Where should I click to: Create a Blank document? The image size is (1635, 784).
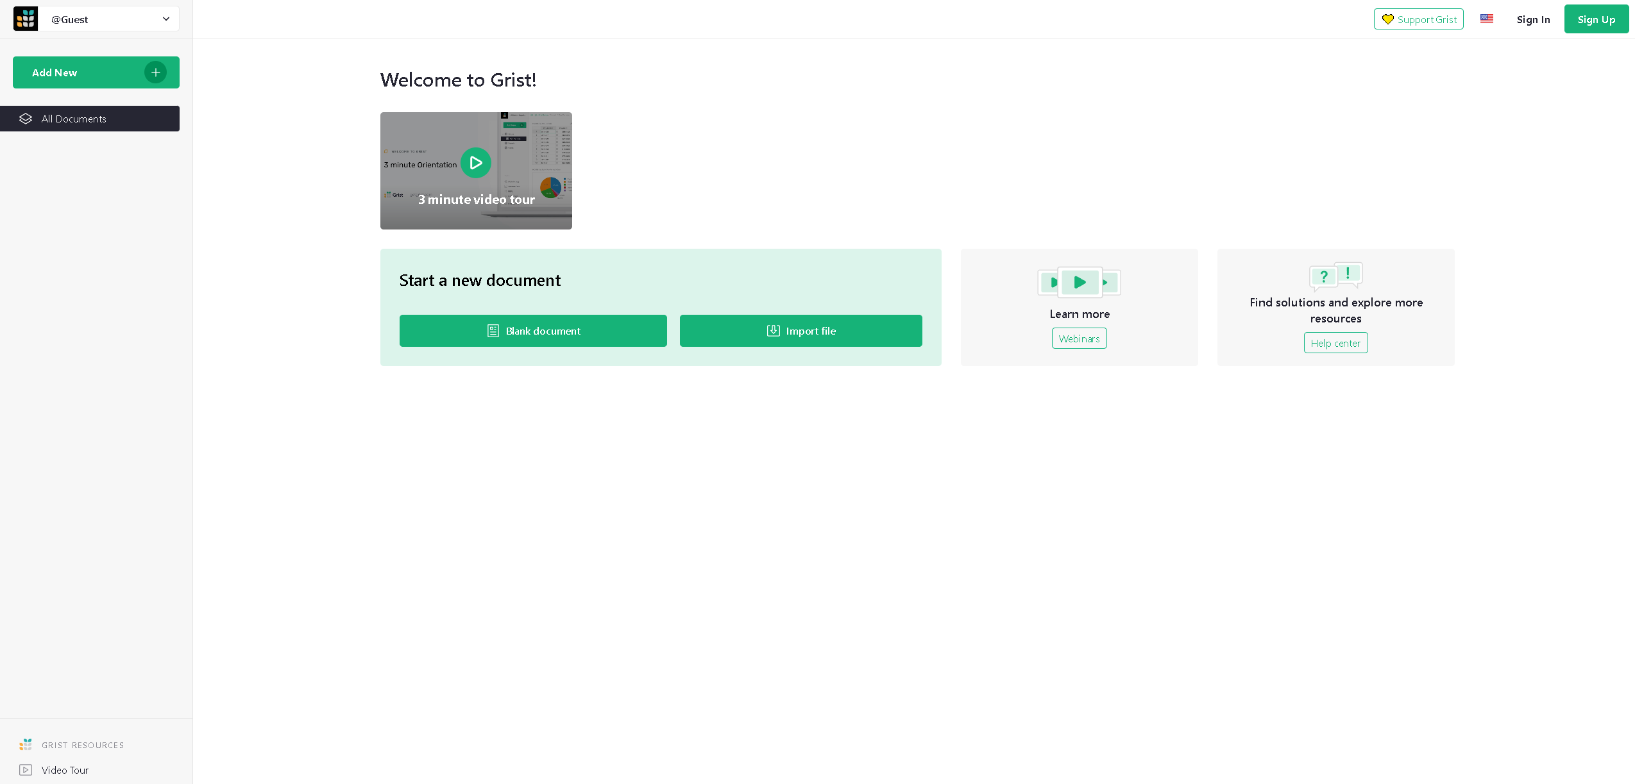pos(533,331)
